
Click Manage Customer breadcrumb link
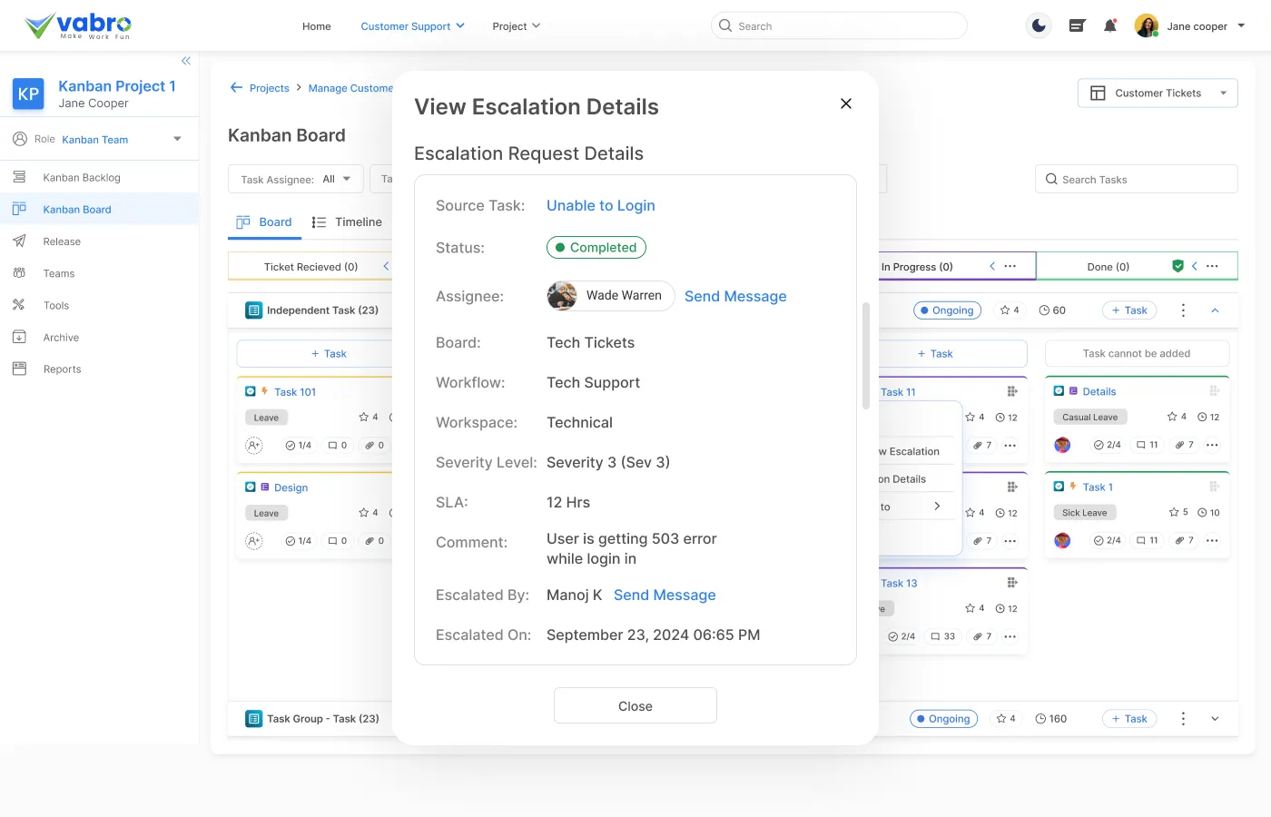coord(350,88)
